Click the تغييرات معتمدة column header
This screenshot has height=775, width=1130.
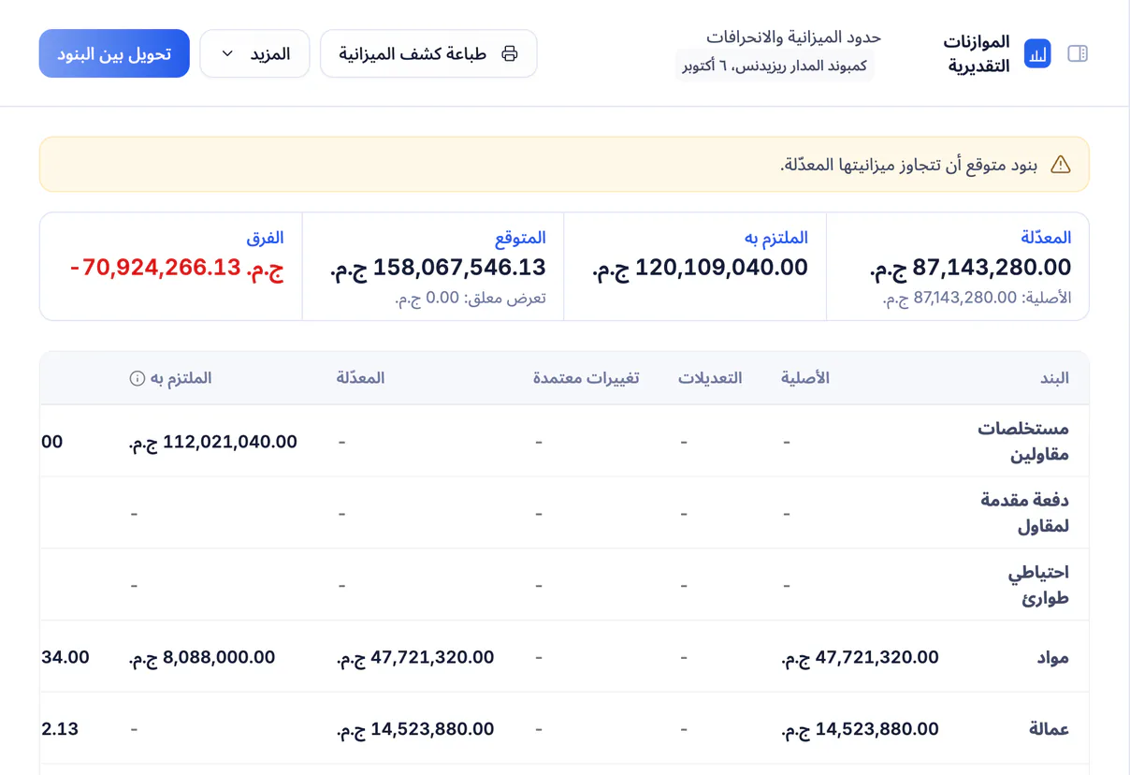click(x=587, y=378)
